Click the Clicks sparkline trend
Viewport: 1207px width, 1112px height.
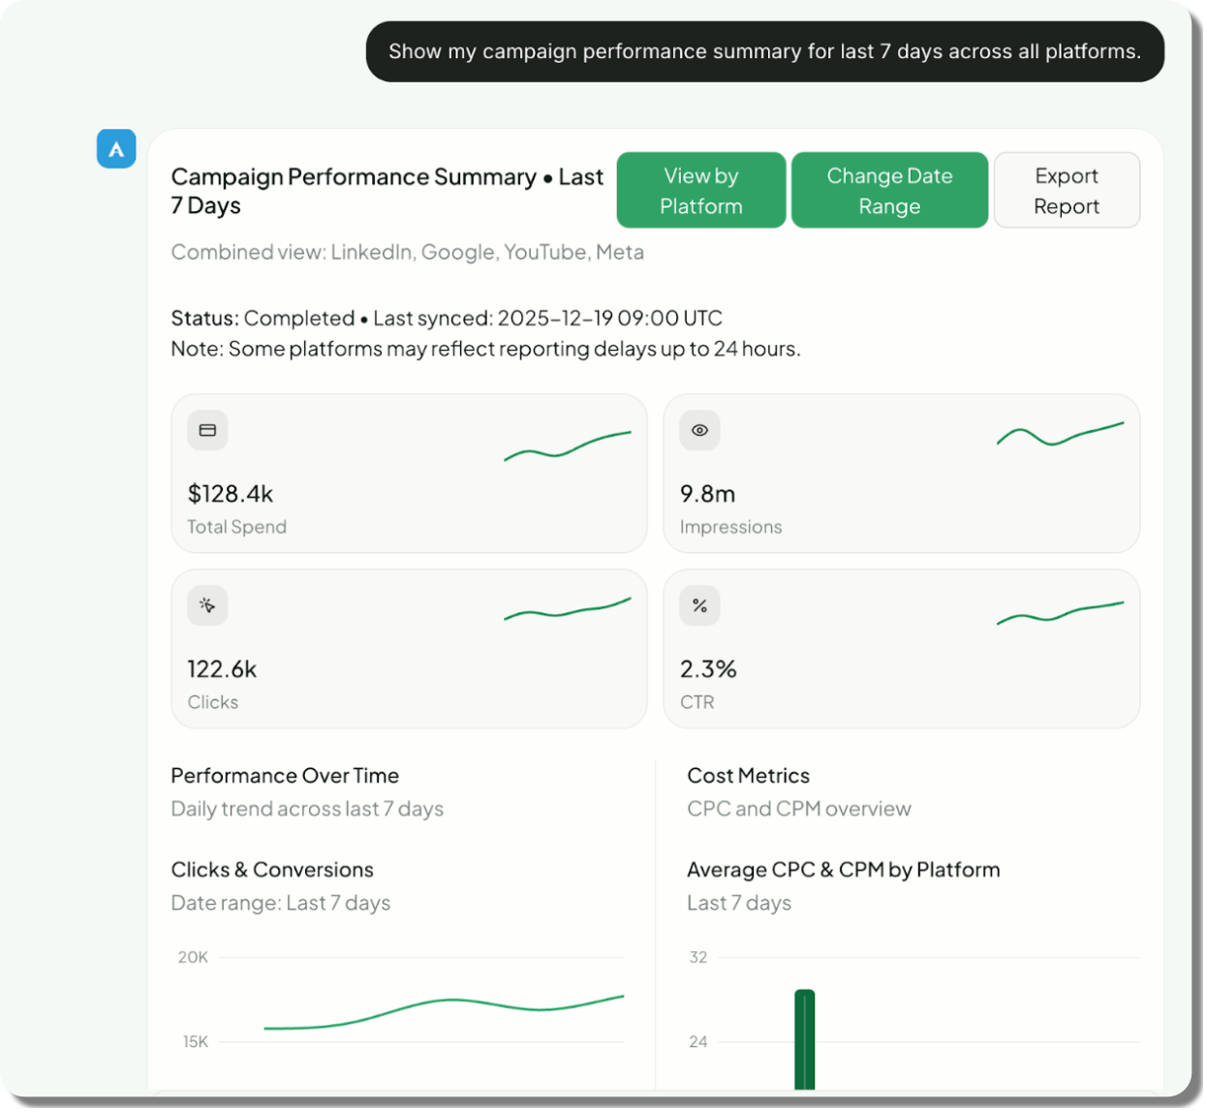pyautogui.click(x=568, y=610)
